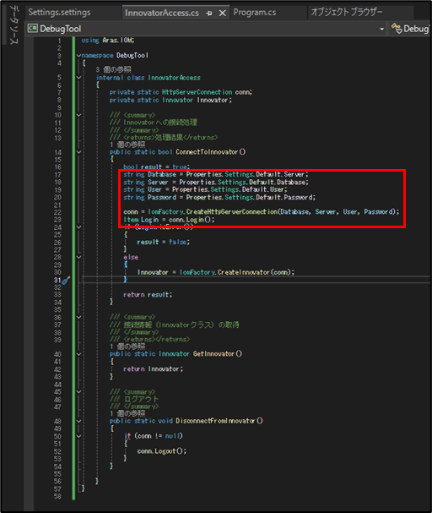This screenshot has height=513, width=432.
Task: Close the InnovatorAccess.cs tab
Action: point(223,13)
